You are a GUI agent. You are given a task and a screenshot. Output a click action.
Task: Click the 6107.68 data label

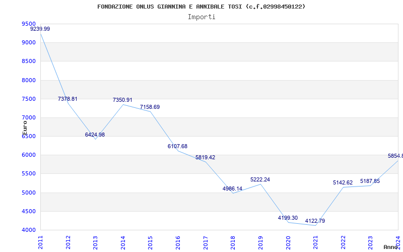pyautogui.click(x=177, y=146)
